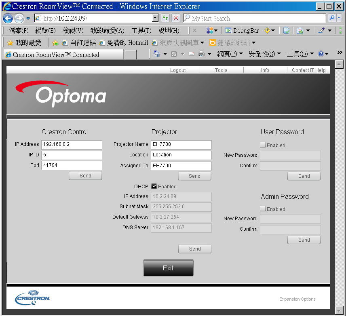Open the 編輯(E) Edit menu

45,30
